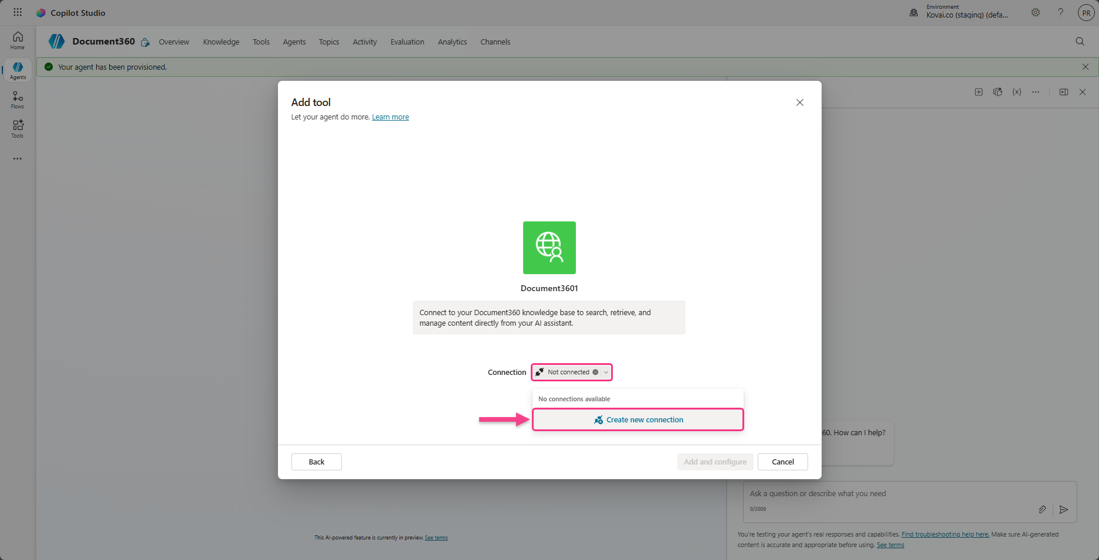Select Create new connection option
The height and width of the screenshot is (560, 1099).
(638, 420)
